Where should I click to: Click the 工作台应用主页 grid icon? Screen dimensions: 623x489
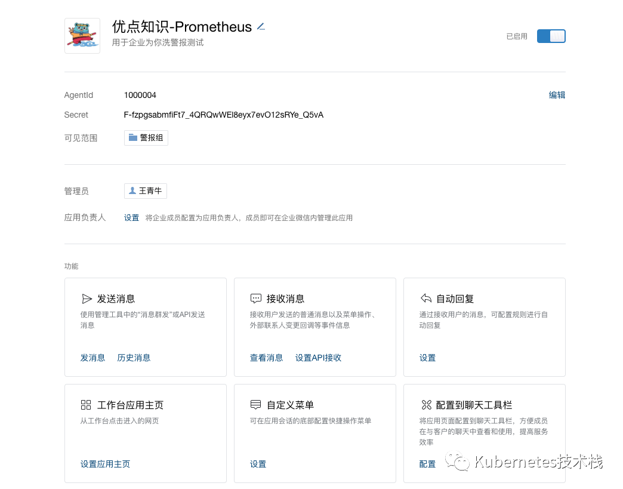click(x=87, y=404)
